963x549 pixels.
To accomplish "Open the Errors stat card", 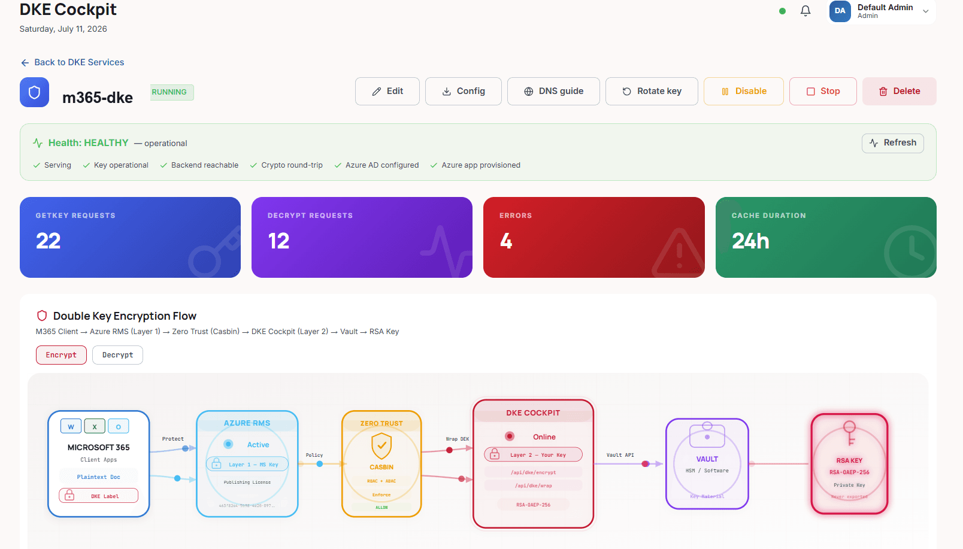I will point(593,237).
